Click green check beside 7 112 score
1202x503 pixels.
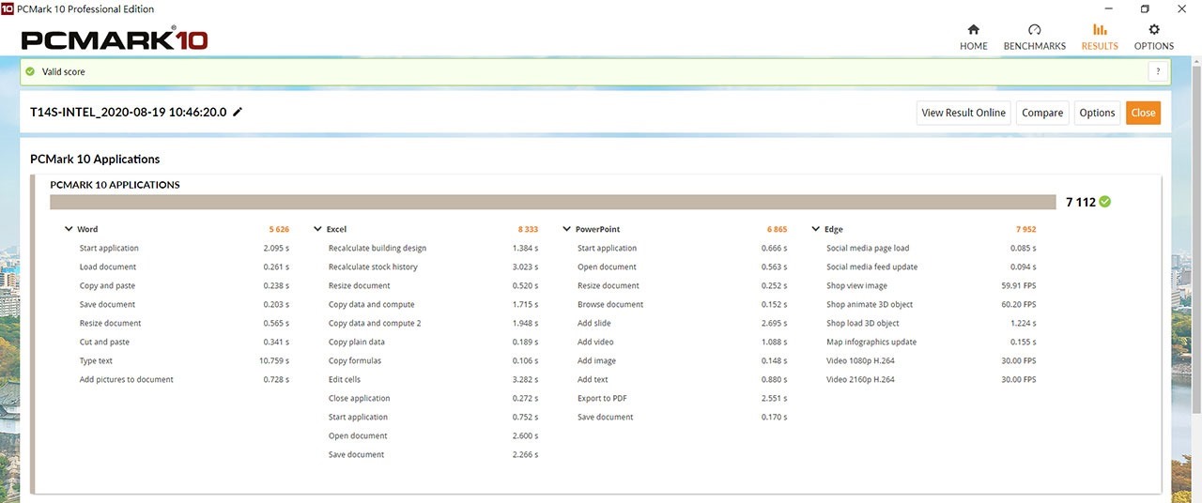(x=1105, y=202)
